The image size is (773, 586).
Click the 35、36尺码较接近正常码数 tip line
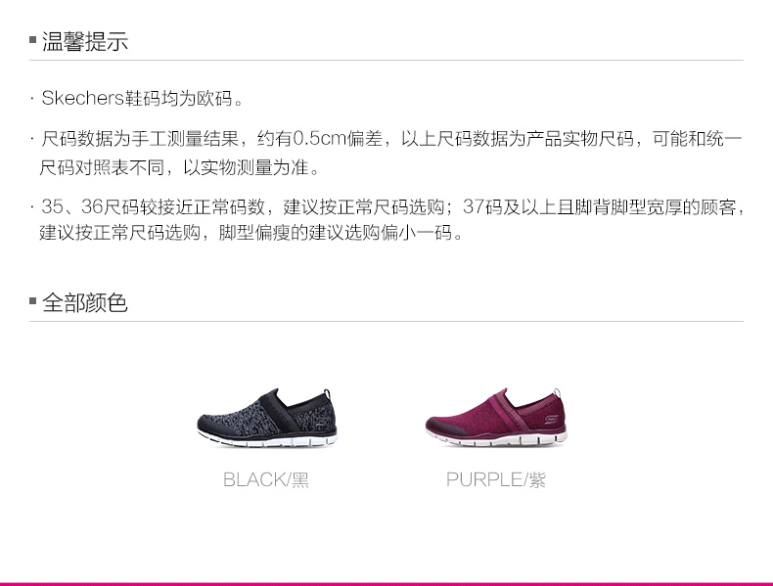392,206
